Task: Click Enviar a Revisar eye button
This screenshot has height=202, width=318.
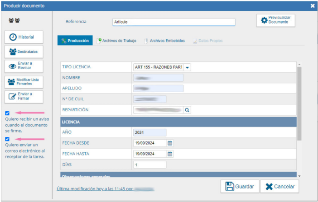Action: pyautogui.click(x=24, y=66)
